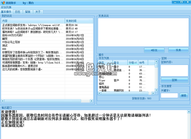Focus the 发表说说 text area
This screenshot has height=139, width=191.
143,32
